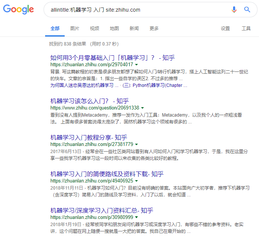Image resolution: width=259 pixels, height=237 pixels.
Task: Click URL https://zhuanlan.zhihu.com/p/30980999
Action: coord(92,217)
